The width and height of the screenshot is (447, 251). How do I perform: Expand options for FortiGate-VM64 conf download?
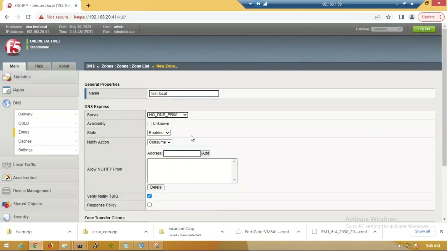tap(299, 231)
